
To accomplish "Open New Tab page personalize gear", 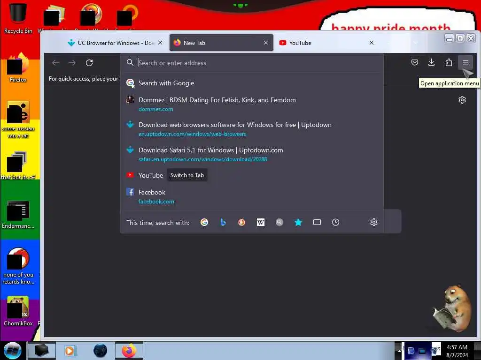I will click(x=462, y=100).
